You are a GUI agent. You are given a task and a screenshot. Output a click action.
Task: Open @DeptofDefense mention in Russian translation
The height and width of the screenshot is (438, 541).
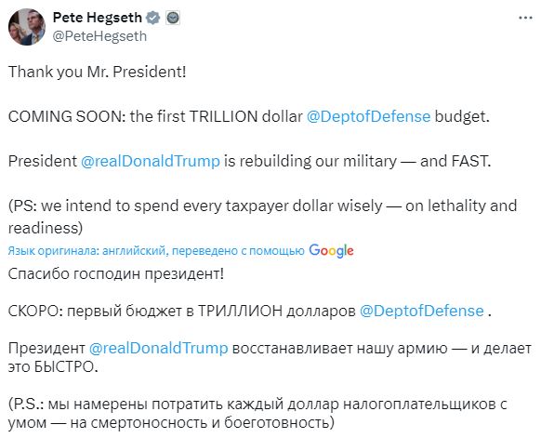[x=422, y=311]
